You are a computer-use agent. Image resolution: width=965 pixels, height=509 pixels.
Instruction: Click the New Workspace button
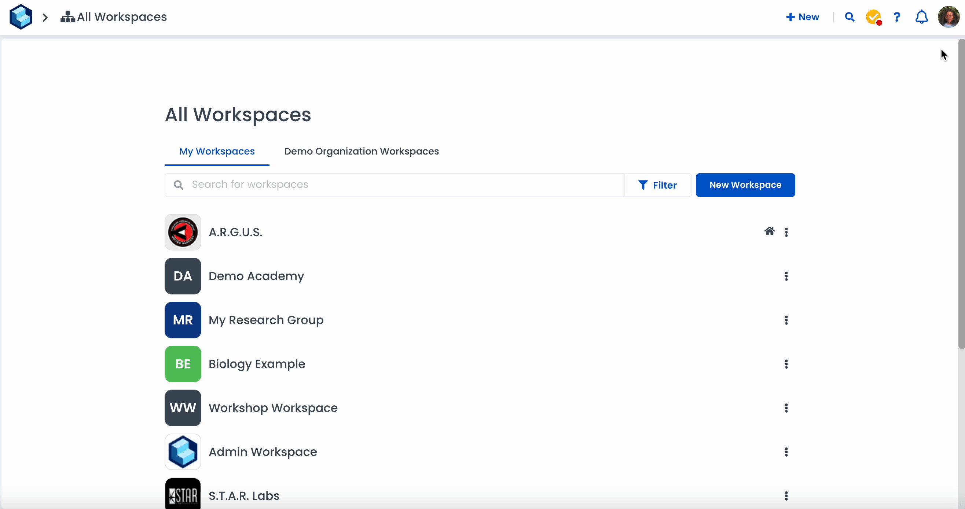coord(745,185)
